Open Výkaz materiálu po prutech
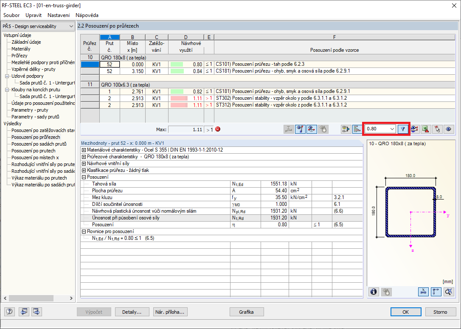This screenshot has height=329, width=461. (39, 178)
